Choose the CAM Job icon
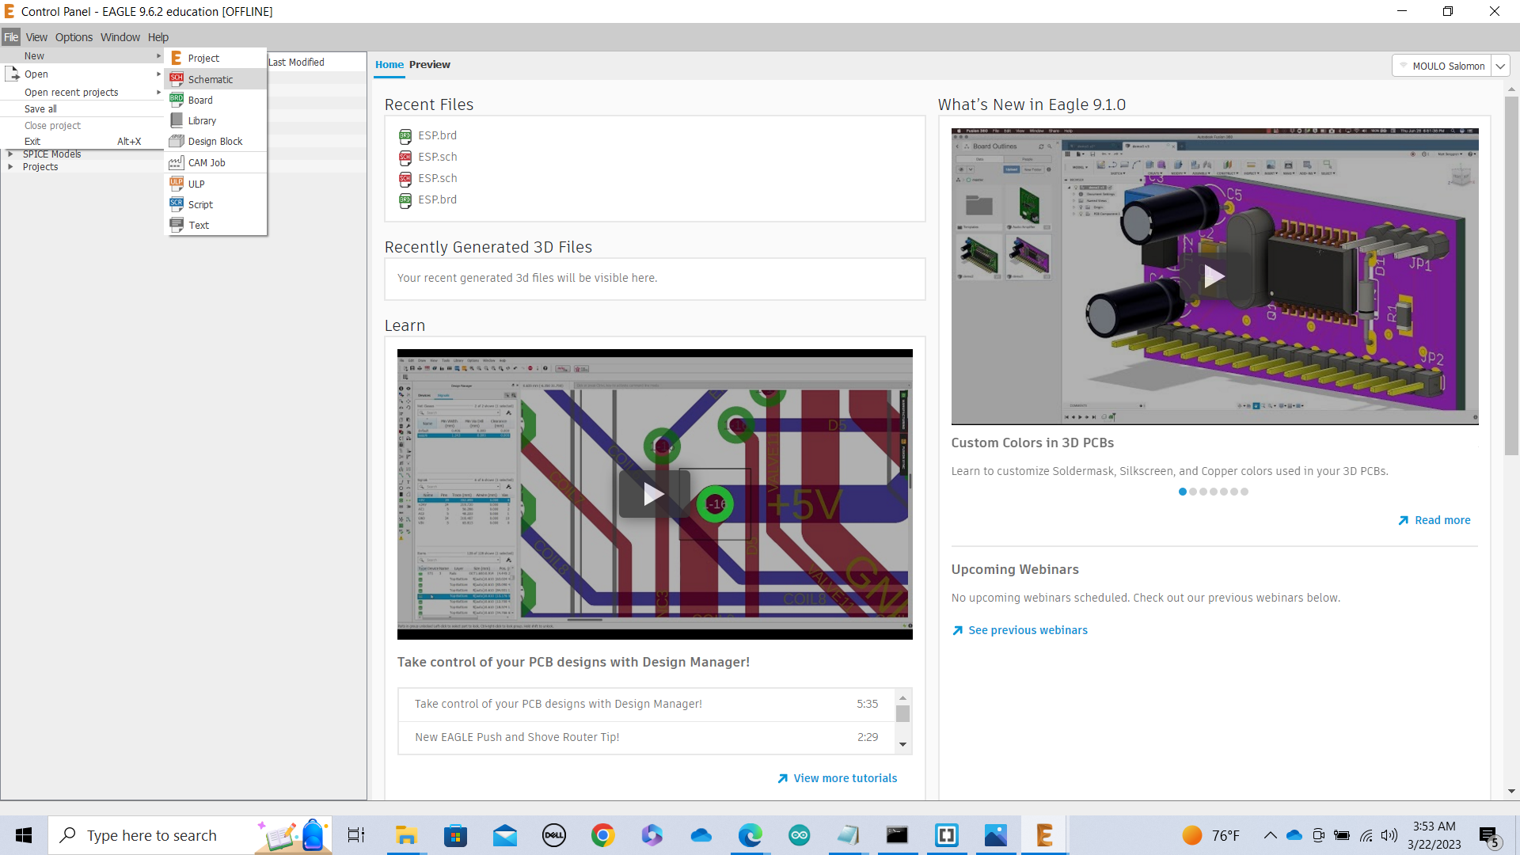This screenshot has width=1520, height=855. pyautogui.click(x=177, y=162)
